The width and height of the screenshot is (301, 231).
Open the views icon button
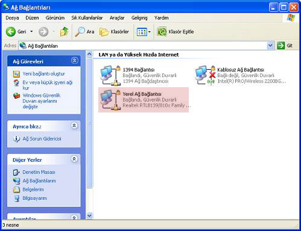tap(142, 32)
